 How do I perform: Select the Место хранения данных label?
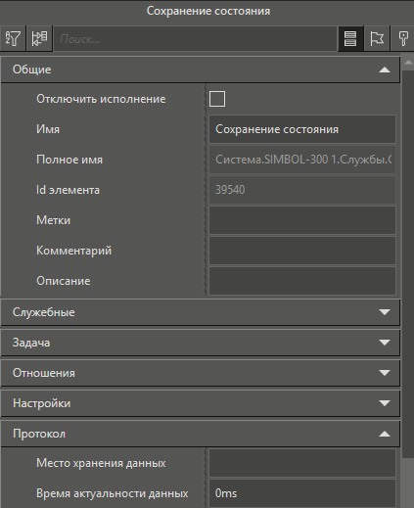tap(101, 463)
